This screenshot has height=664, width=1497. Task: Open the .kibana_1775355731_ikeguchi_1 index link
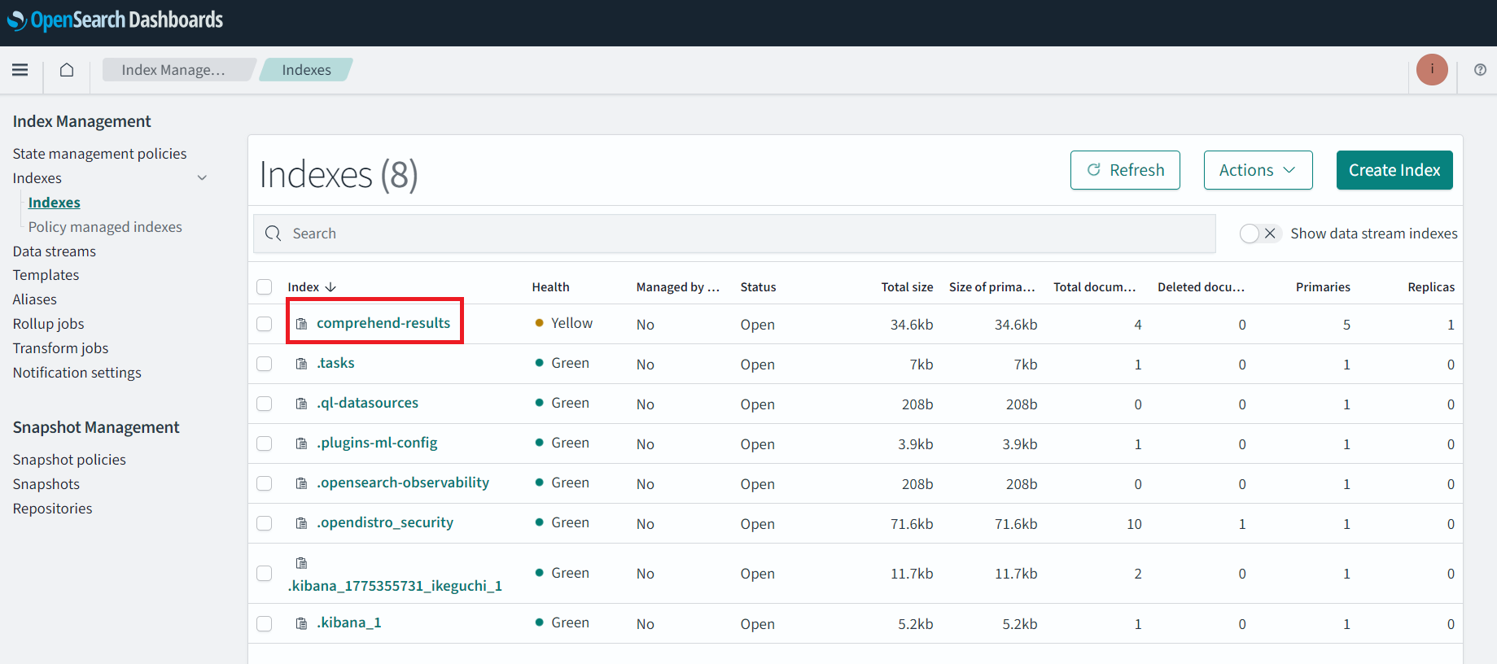395,586
